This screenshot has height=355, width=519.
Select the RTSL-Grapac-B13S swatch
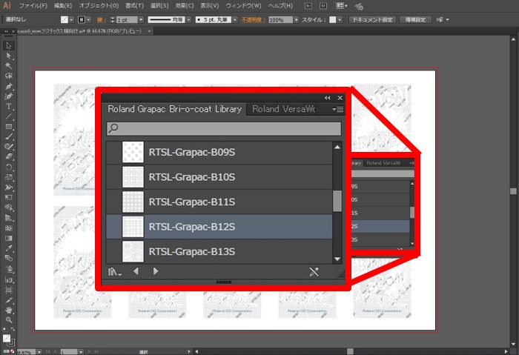pos(219,251)
